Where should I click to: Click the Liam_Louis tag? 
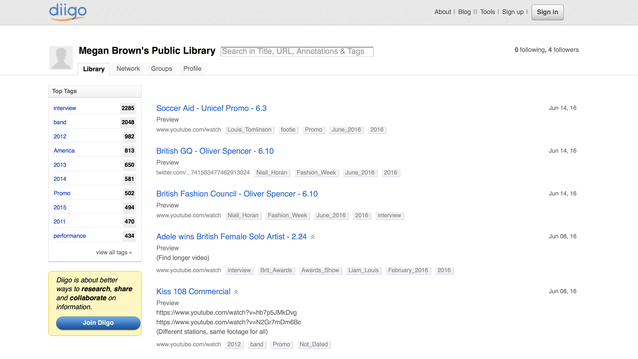(x=364, y=270)
